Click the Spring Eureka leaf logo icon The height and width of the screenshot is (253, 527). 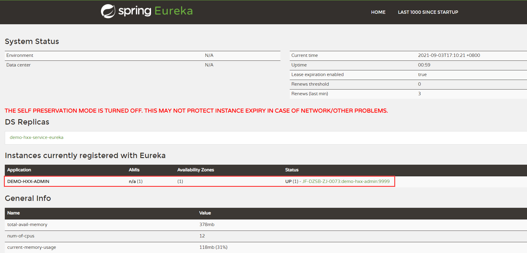coord(108,11)
